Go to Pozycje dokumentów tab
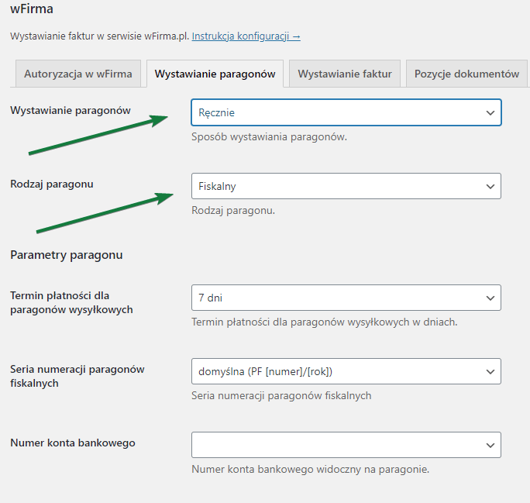The height and width of the screenshot is (503, 530). click(x=466, y=74)
